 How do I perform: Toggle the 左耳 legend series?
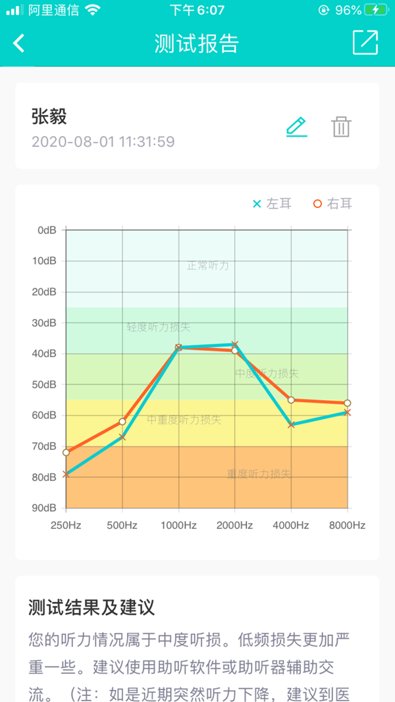(x=272, y=204)
